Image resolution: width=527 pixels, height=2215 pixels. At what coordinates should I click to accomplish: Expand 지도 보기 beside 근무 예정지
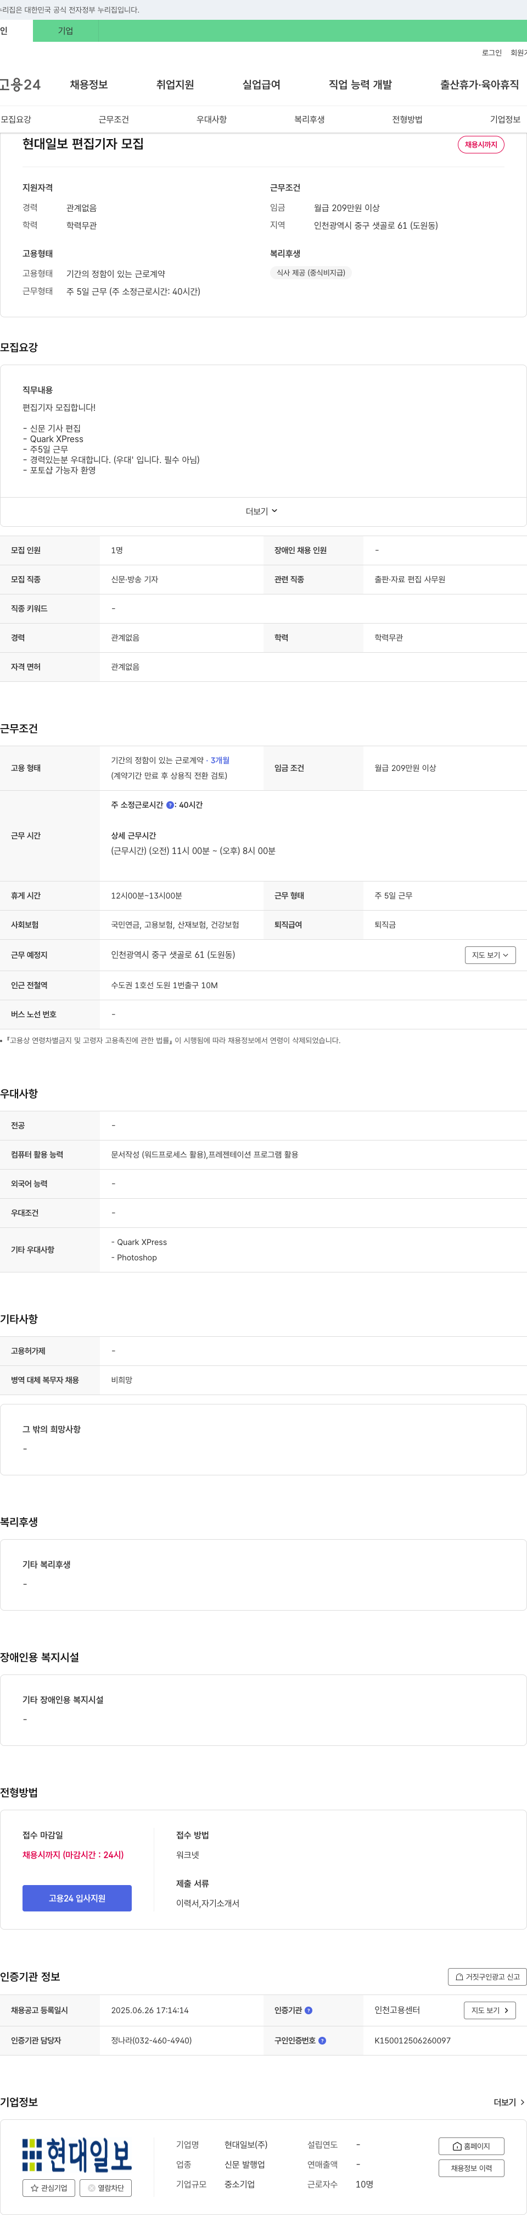[x=490, y=955]
